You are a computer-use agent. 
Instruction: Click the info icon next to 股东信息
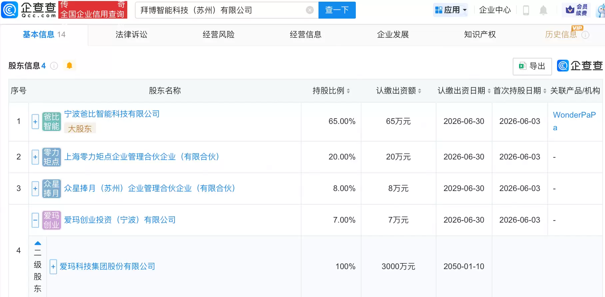pos(54,66)
